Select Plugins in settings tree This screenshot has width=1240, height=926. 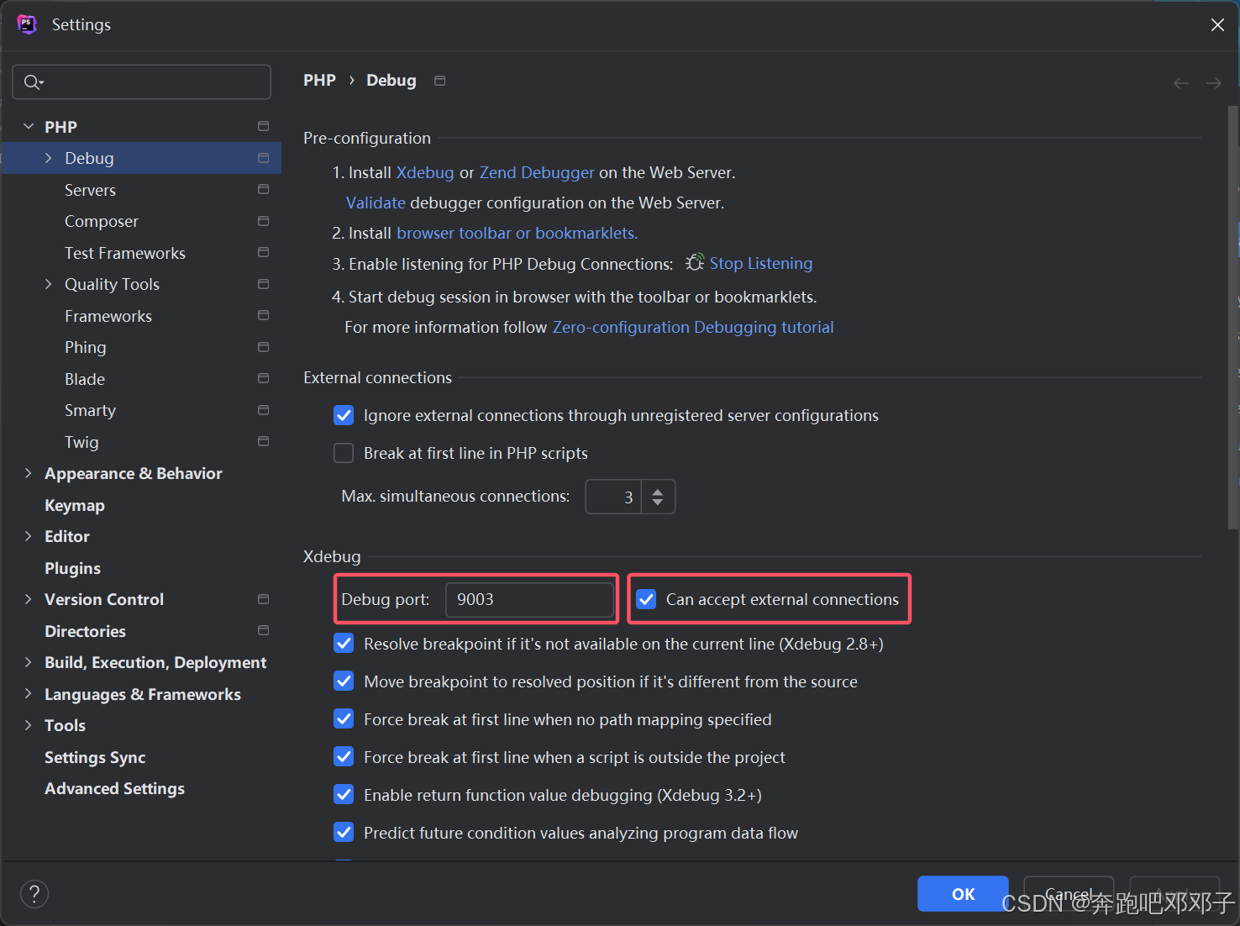coord(72,568)
